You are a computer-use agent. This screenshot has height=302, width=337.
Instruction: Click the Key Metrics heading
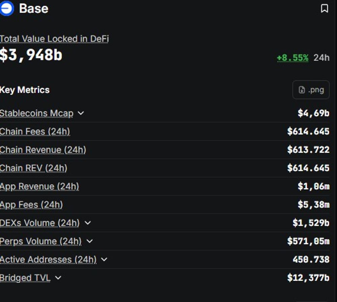pos(25,90)
